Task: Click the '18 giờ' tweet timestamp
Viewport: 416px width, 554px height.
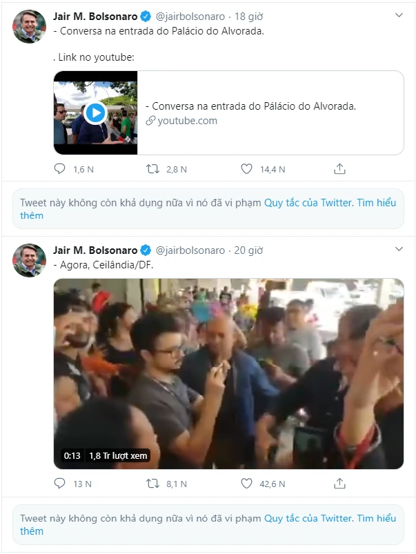Action: click(250, 16)
